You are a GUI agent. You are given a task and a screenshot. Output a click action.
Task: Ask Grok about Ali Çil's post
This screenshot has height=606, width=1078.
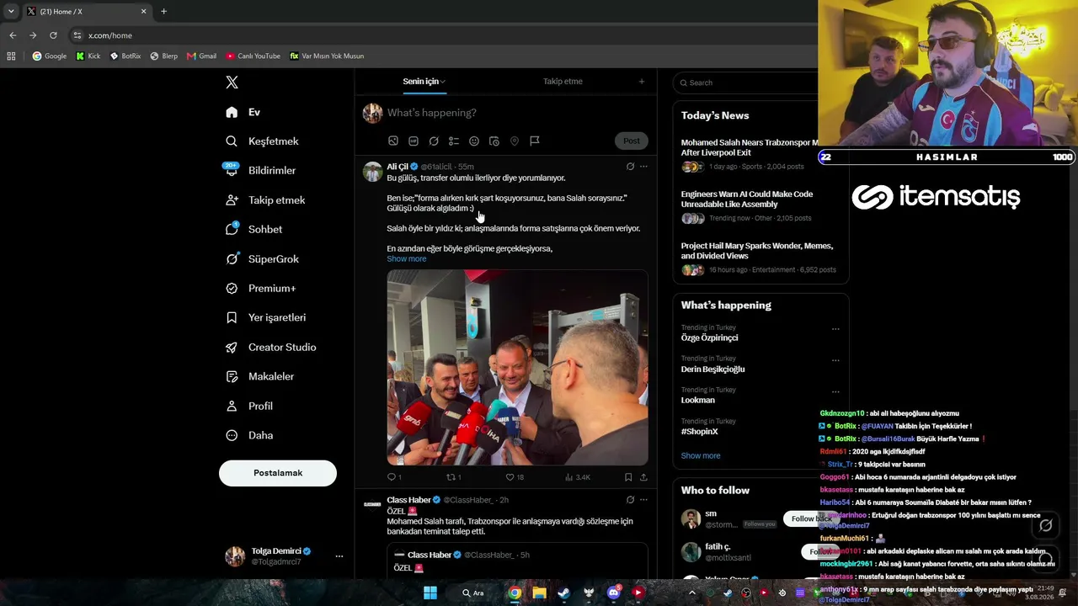pyautogui.click(x=630, y=167)
